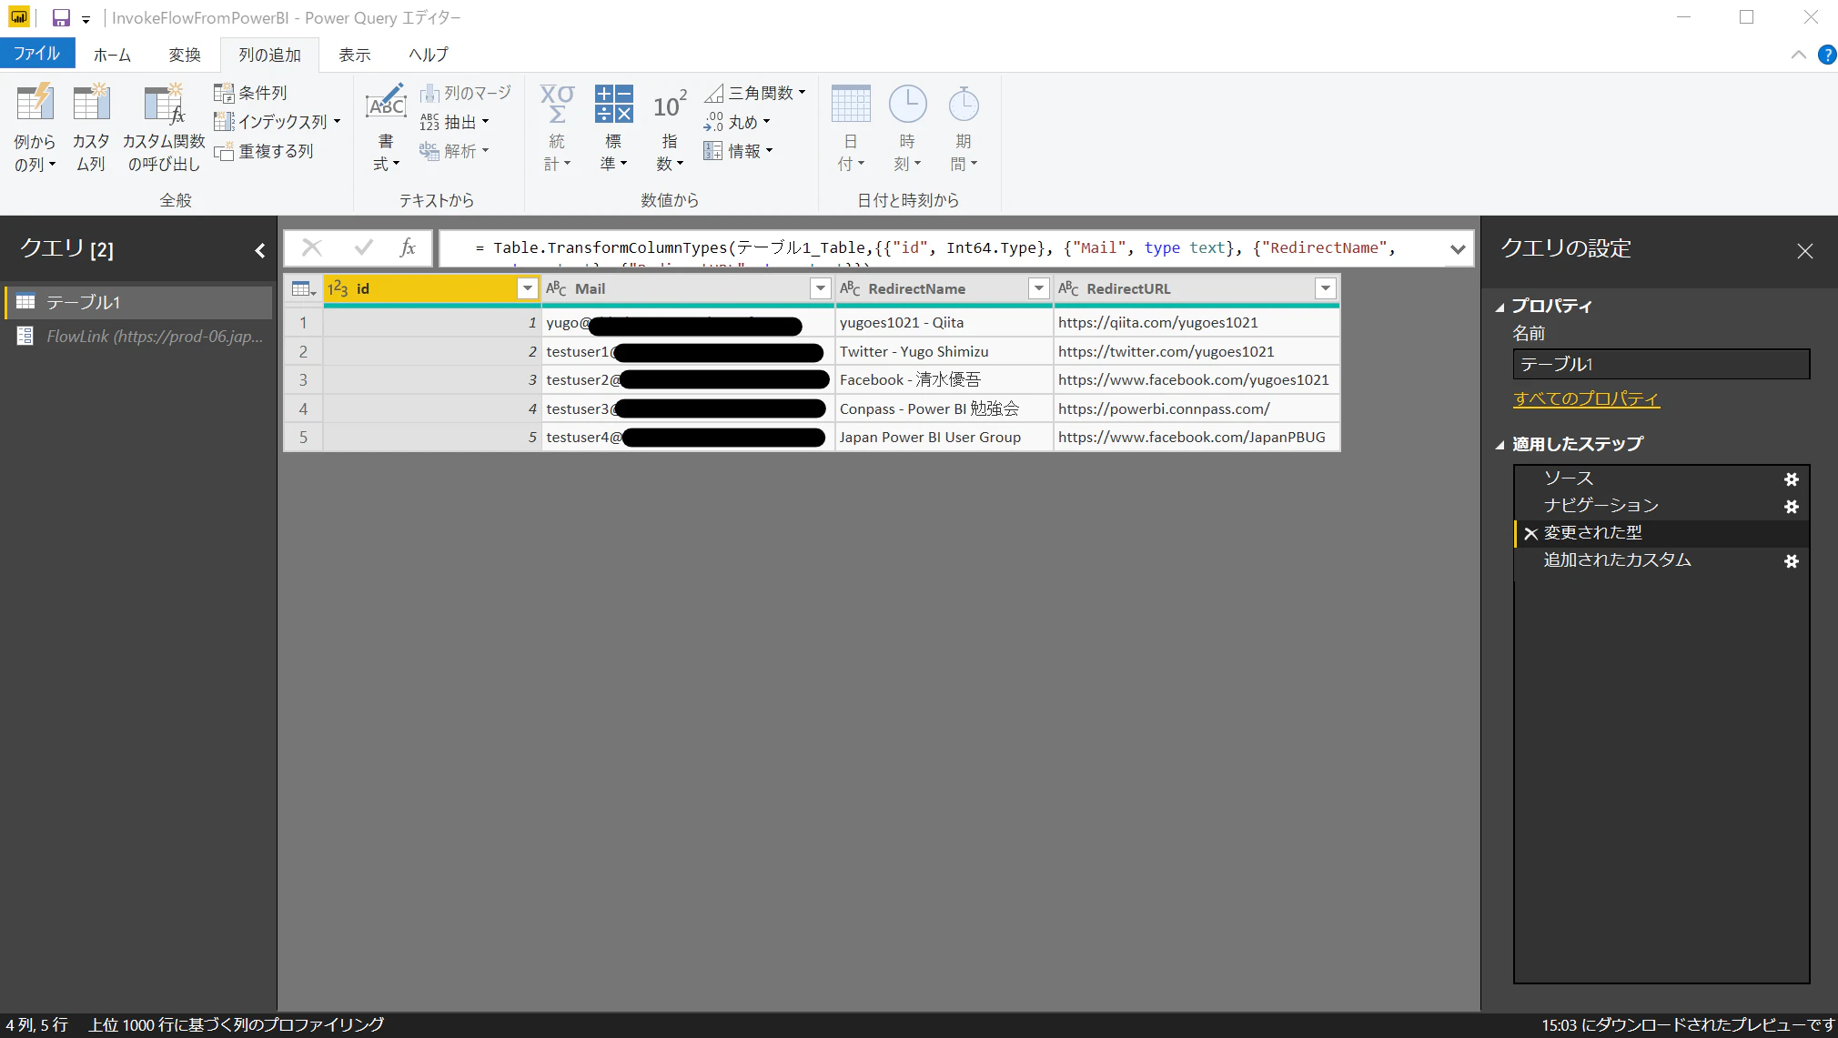1838x1038 pixels.
Task: Click the save icon in title bar
Action: (61, 17)
